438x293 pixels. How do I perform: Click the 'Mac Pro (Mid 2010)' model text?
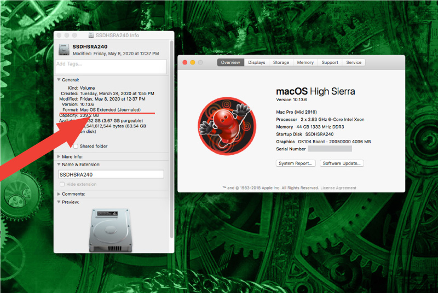coord(296,112)
